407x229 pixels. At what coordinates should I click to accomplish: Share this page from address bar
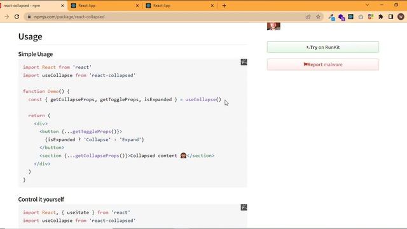point(308,17)
